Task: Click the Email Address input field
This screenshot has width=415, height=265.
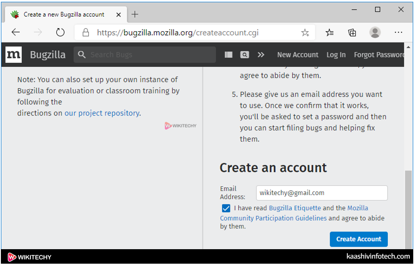Action: click(x=322, y=193)
